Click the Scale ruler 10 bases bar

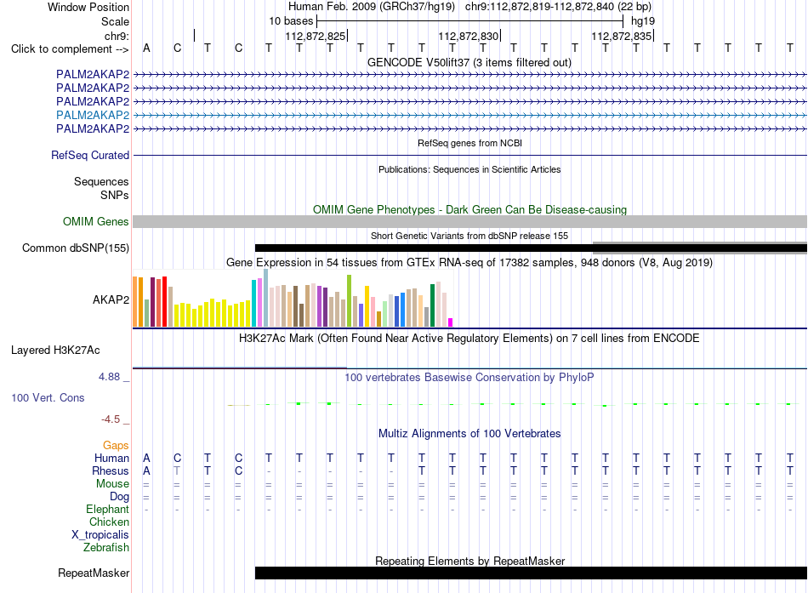(470, 21)
